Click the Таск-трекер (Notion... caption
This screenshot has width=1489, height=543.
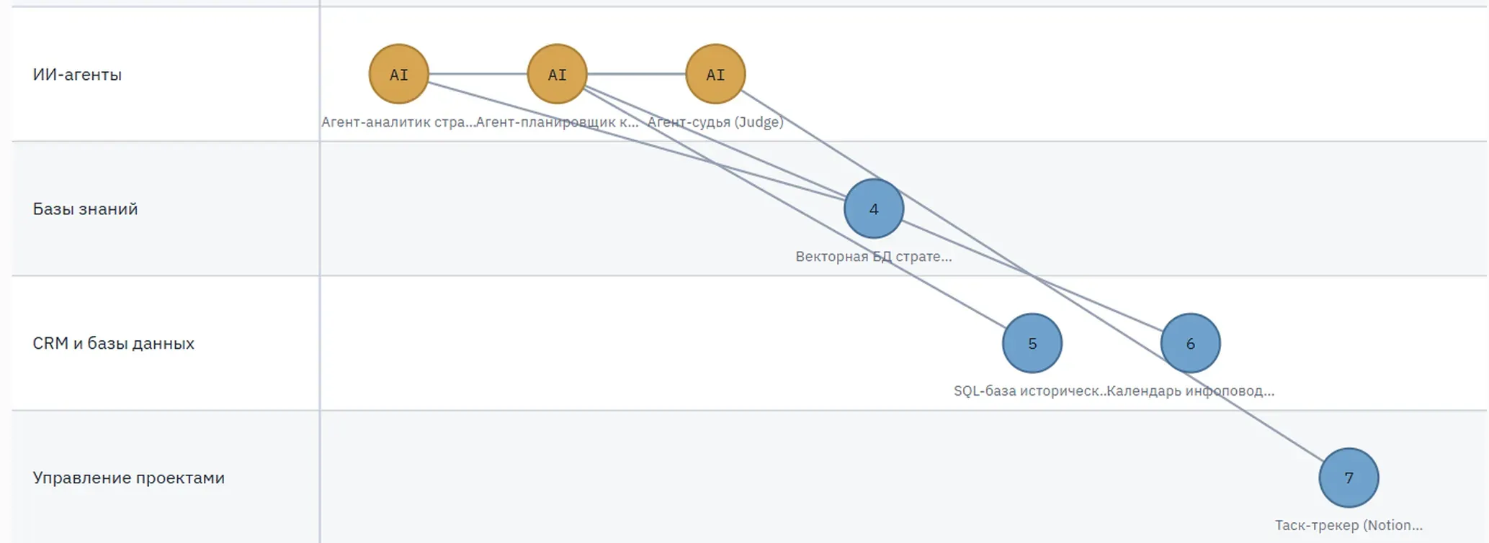click(1349, 525)
